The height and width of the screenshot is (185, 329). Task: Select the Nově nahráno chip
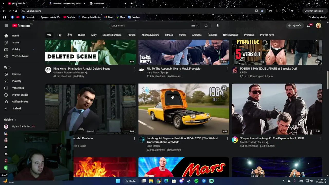(231, 35)
